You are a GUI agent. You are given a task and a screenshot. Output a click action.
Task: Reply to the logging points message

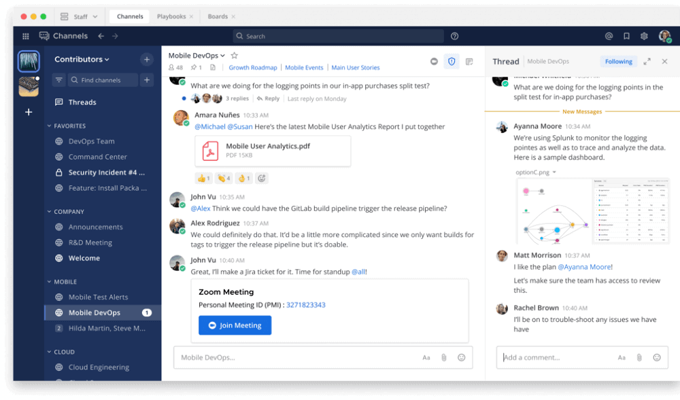[x=269, y=98]
